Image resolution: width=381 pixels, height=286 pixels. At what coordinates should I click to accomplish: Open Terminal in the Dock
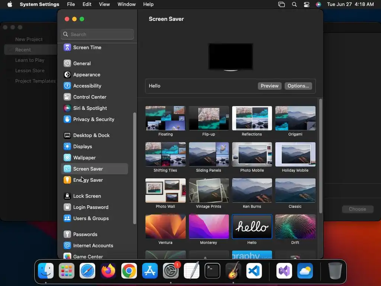(212, 271)
